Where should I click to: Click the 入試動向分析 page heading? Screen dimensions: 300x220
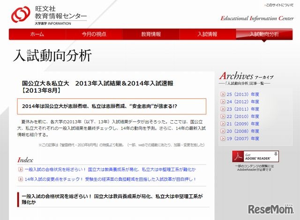point(52,56)
